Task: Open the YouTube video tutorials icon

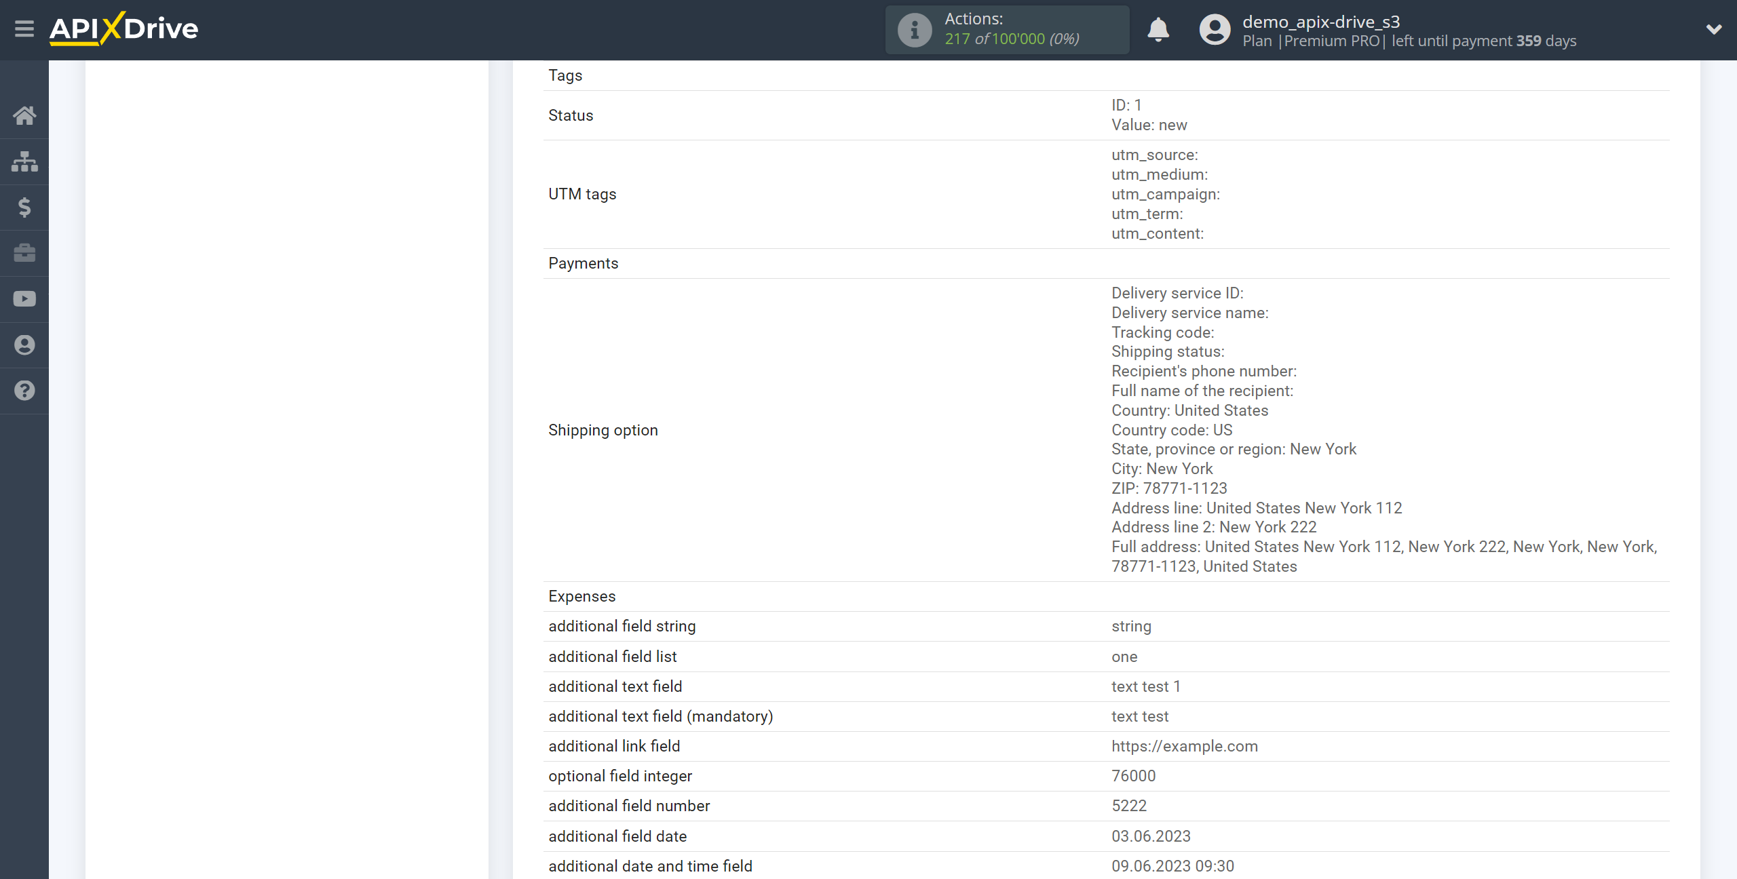Action: coord(24,299)
